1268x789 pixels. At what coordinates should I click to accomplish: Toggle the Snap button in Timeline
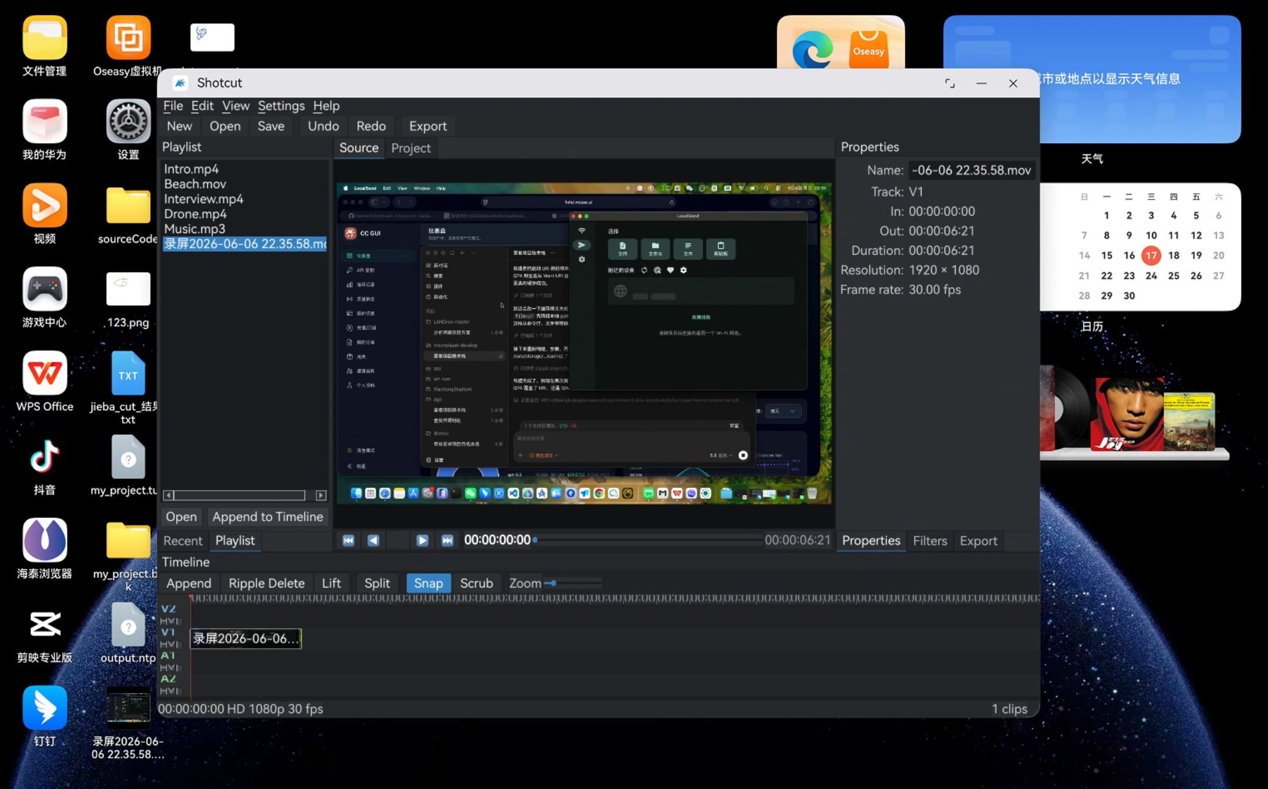click(428, 583)
